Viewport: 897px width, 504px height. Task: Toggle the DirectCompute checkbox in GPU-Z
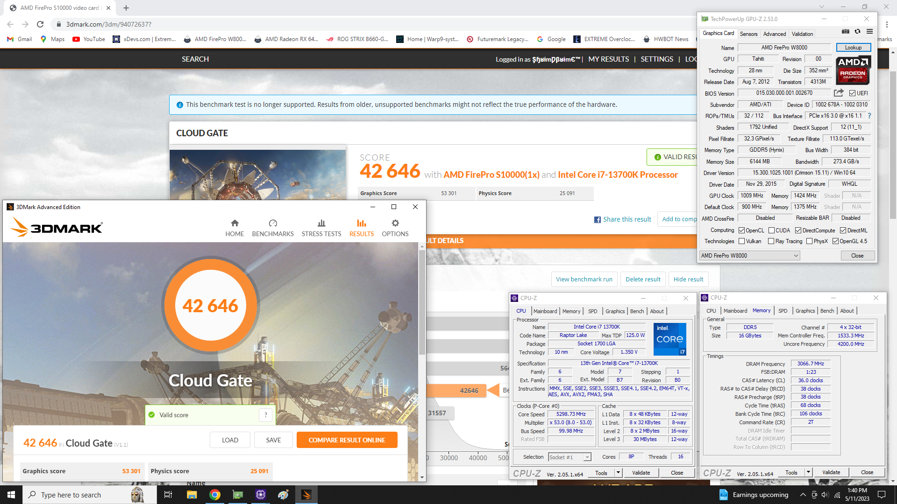798,231
